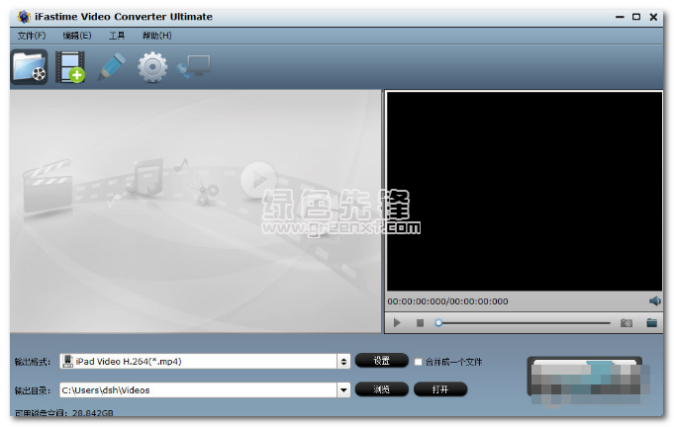Play the preview video
The width and height of the screenshot is (674, 427).
tap(397, 322)
